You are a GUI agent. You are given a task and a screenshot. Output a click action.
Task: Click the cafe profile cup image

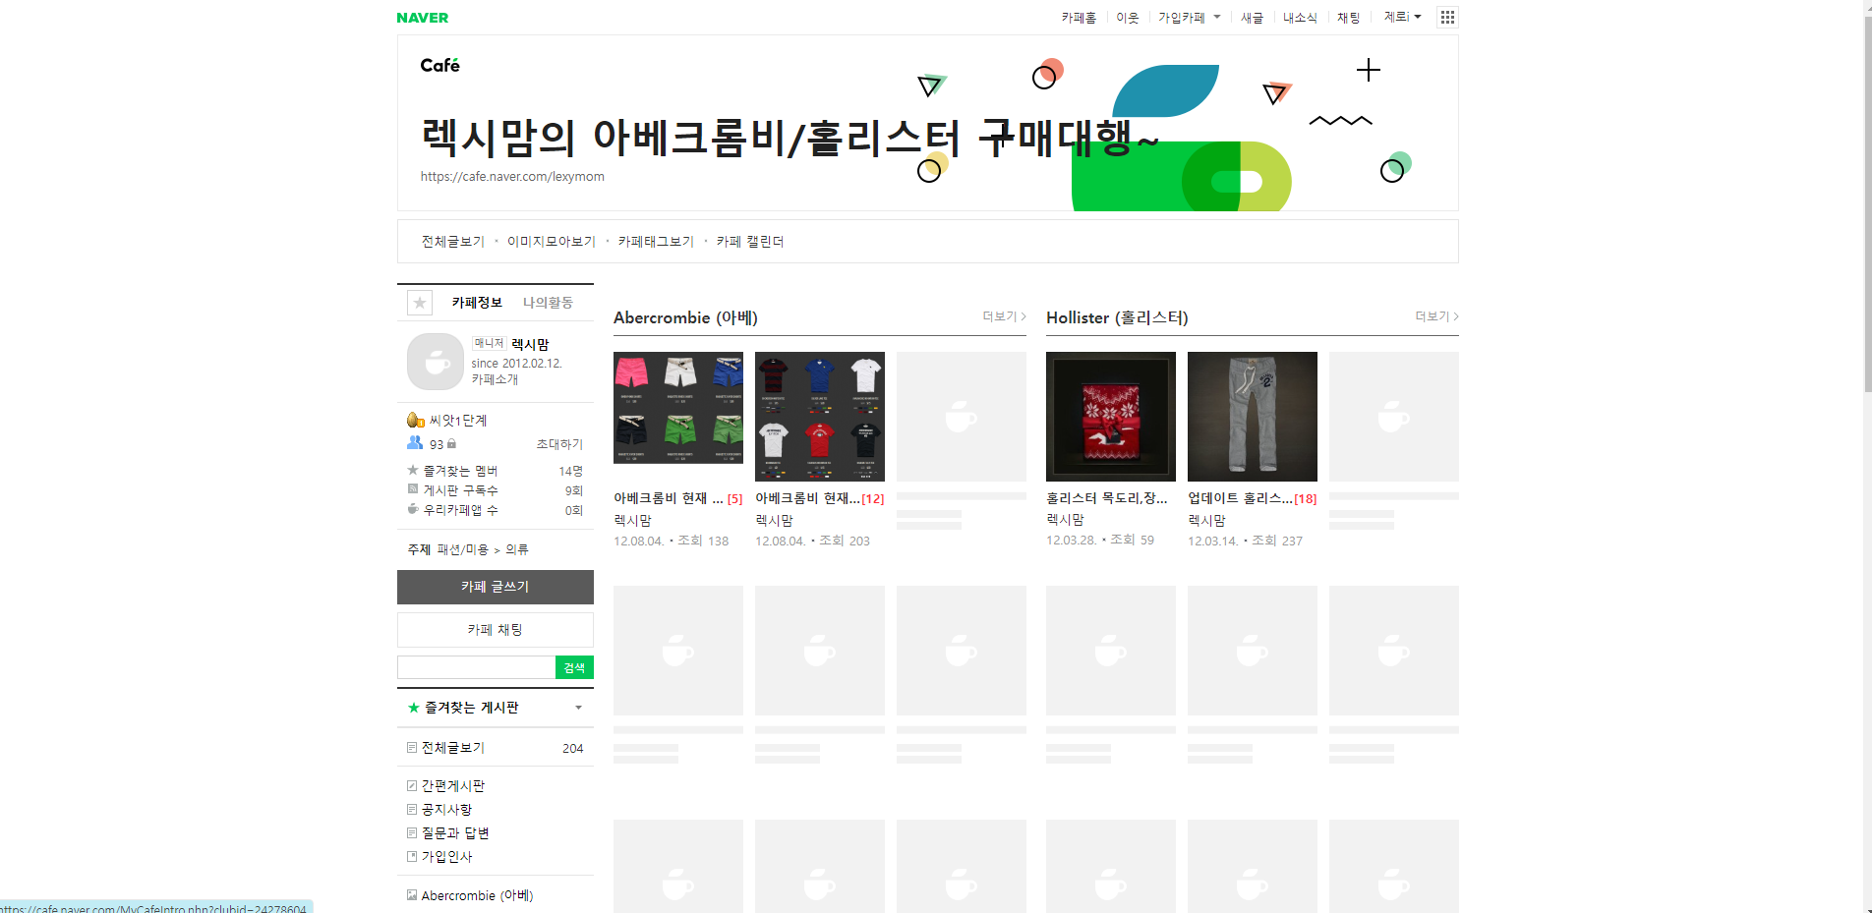pos(436,362)
